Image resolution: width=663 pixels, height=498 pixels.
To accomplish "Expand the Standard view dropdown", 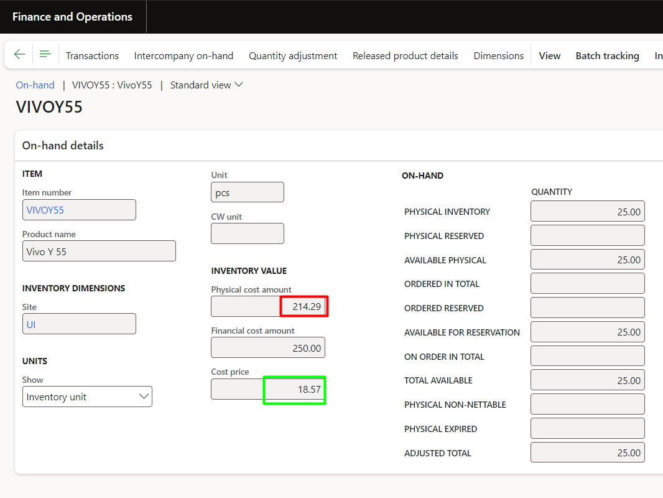I will pyautogui.click(x=206, y=85).
